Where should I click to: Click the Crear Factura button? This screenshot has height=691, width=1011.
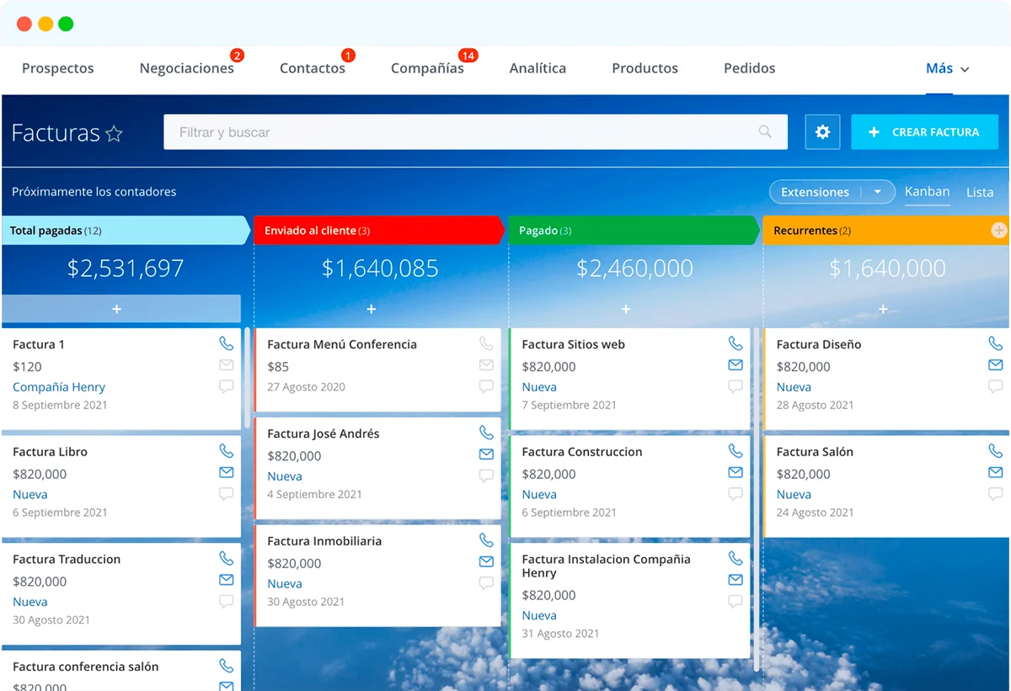pos(924,132)
